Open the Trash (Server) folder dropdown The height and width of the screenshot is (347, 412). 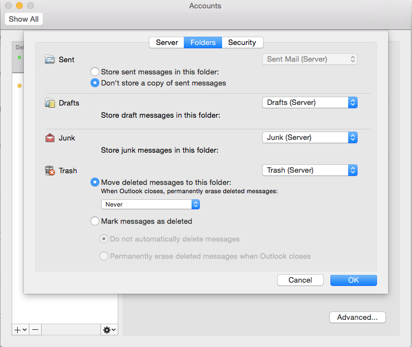[x=310, y=170]
